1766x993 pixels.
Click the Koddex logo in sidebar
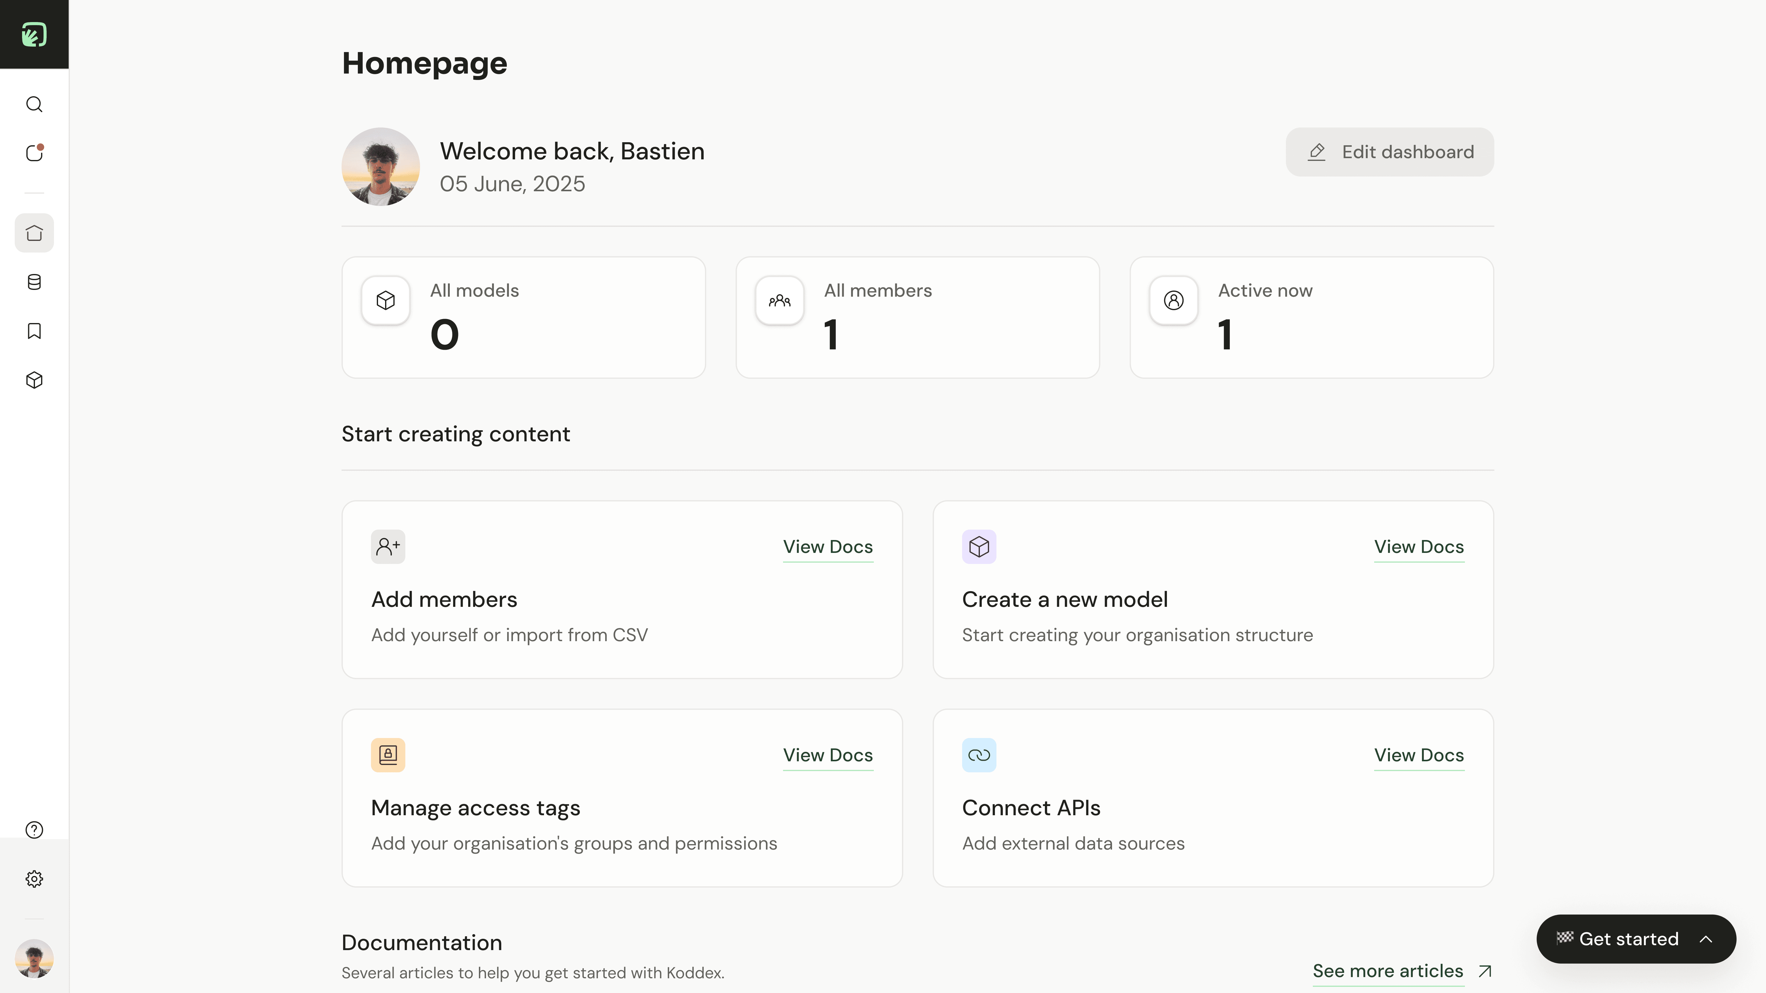(x=34, y=34)
